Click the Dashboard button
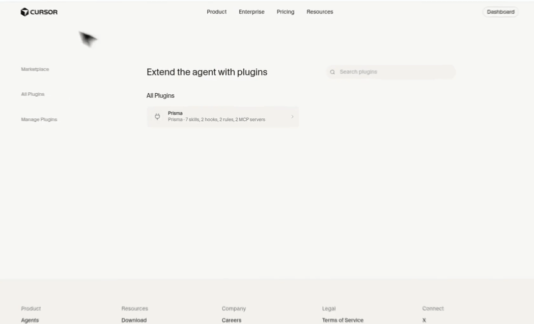The width and height of the screenshot is (534, 324). tap(500, 12)
